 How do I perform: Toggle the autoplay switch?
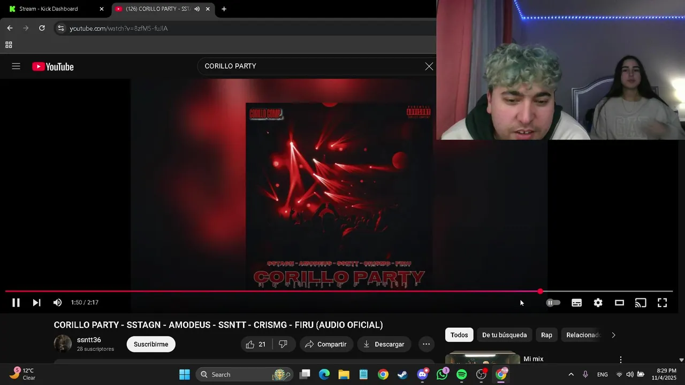click(553, 303)
